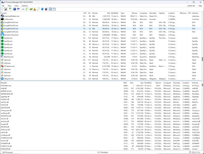Select Spotify.exe row with Above normal priority
Image resolution: width=204 pixels, height=154 pixels.
point(100,44)
